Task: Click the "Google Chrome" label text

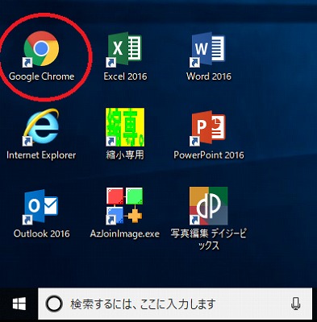Action: tap(42, 76)
